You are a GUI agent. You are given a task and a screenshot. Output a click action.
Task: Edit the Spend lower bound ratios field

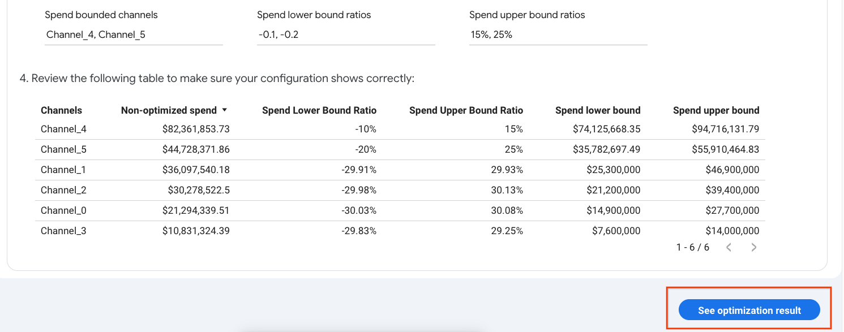[x=345, y=35]
